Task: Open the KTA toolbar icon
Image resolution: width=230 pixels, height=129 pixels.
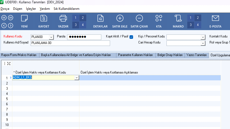Action: pyautogui.click(x=159, y=19)
